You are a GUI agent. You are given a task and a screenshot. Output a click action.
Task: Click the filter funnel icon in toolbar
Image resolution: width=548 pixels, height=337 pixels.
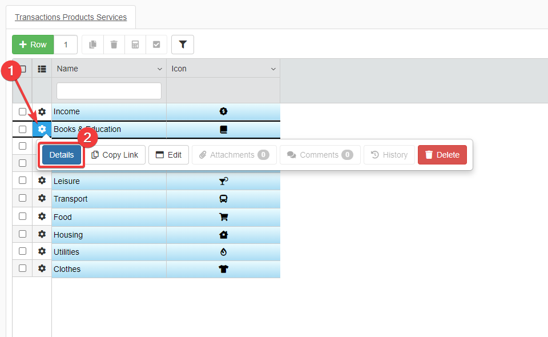point(183,45)
